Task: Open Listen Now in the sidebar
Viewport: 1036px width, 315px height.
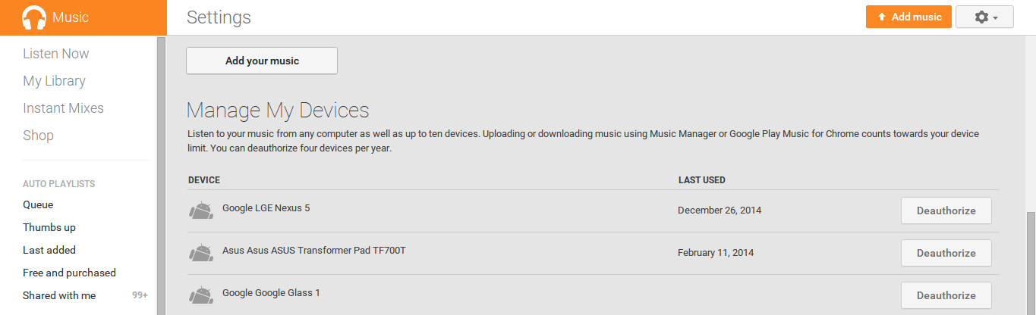Action: [56, 54]
